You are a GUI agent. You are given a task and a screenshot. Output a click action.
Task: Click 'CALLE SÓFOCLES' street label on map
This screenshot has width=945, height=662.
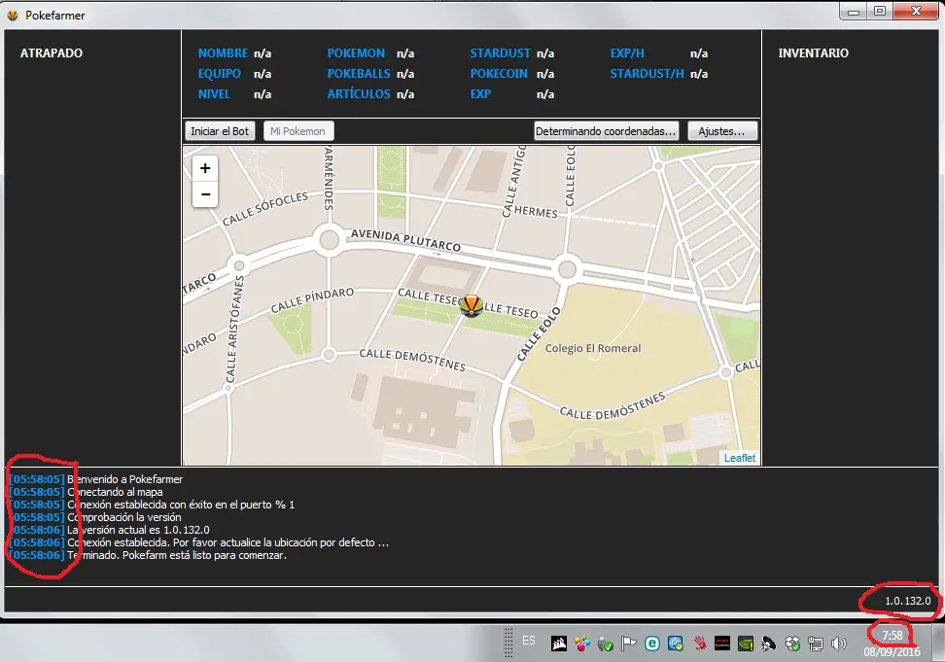[265, 208]
